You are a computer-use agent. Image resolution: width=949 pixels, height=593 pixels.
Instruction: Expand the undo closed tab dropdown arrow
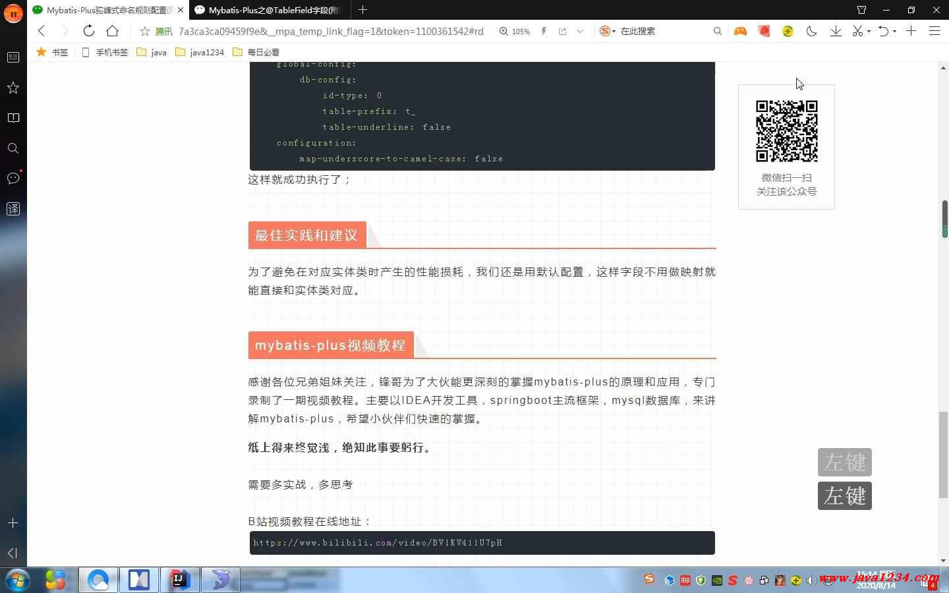[894, 31]
